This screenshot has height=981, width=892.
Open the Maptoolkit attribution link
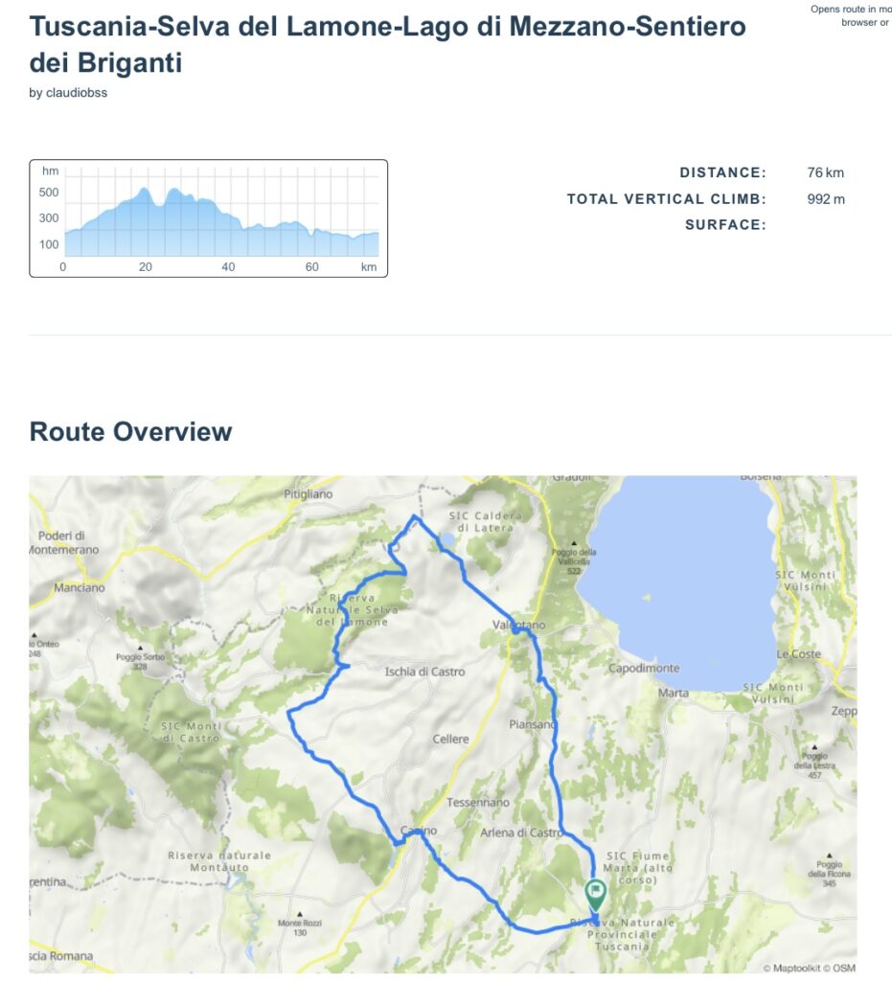[793, 968]
